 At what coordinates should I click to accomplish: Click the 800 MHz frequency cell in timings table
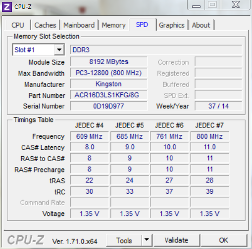[x=209, y=136]
